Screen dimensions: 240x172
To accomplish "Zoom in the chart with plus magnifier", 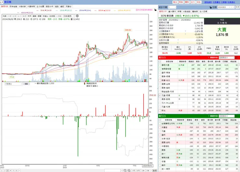I will pyautogui.click(x=129, y=170).
